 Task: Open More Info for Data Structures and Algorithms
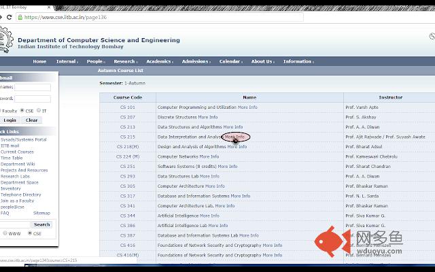click(x=233, y=127)
